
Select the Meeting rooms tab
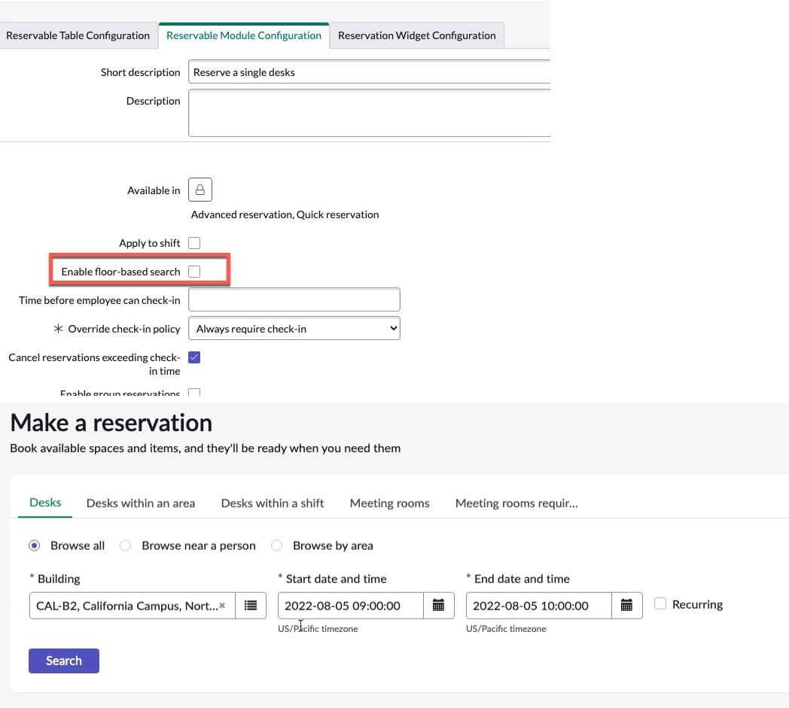[x=389, y=503]
